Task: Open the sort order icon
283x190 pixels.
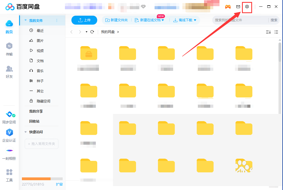Action: point(268,32)
